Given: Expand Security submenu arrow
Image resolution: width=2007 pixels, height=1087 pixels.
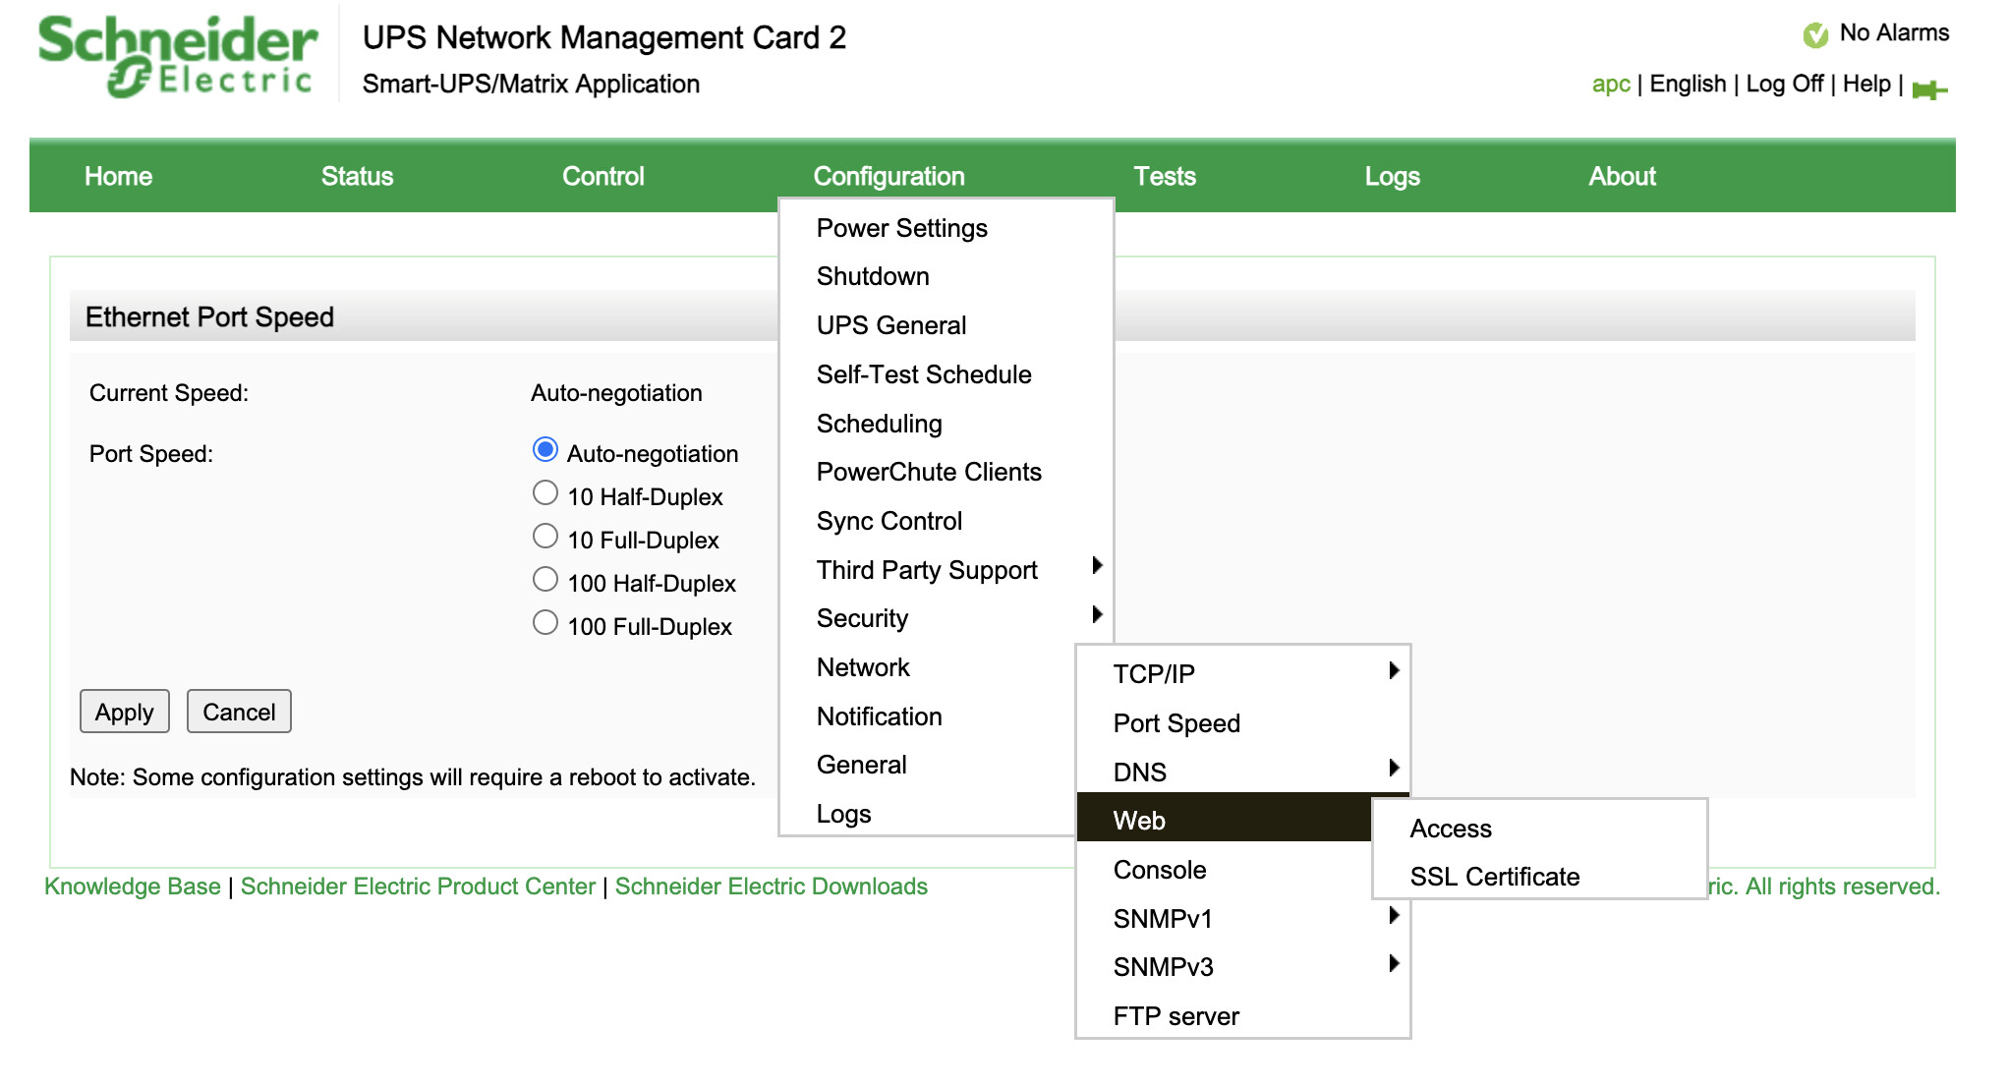Looking at the screenshot, I should (1097, 614).
